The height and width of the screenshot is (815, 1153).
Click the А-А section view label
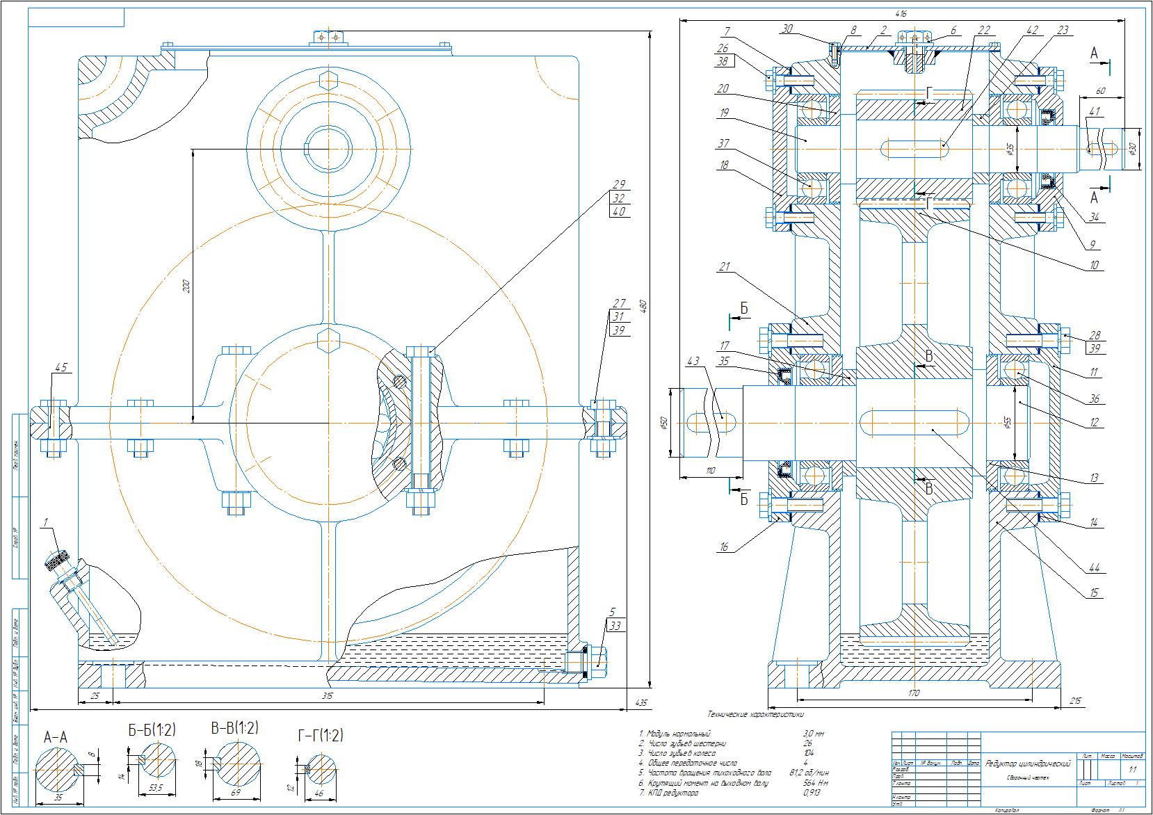[56, 737]
